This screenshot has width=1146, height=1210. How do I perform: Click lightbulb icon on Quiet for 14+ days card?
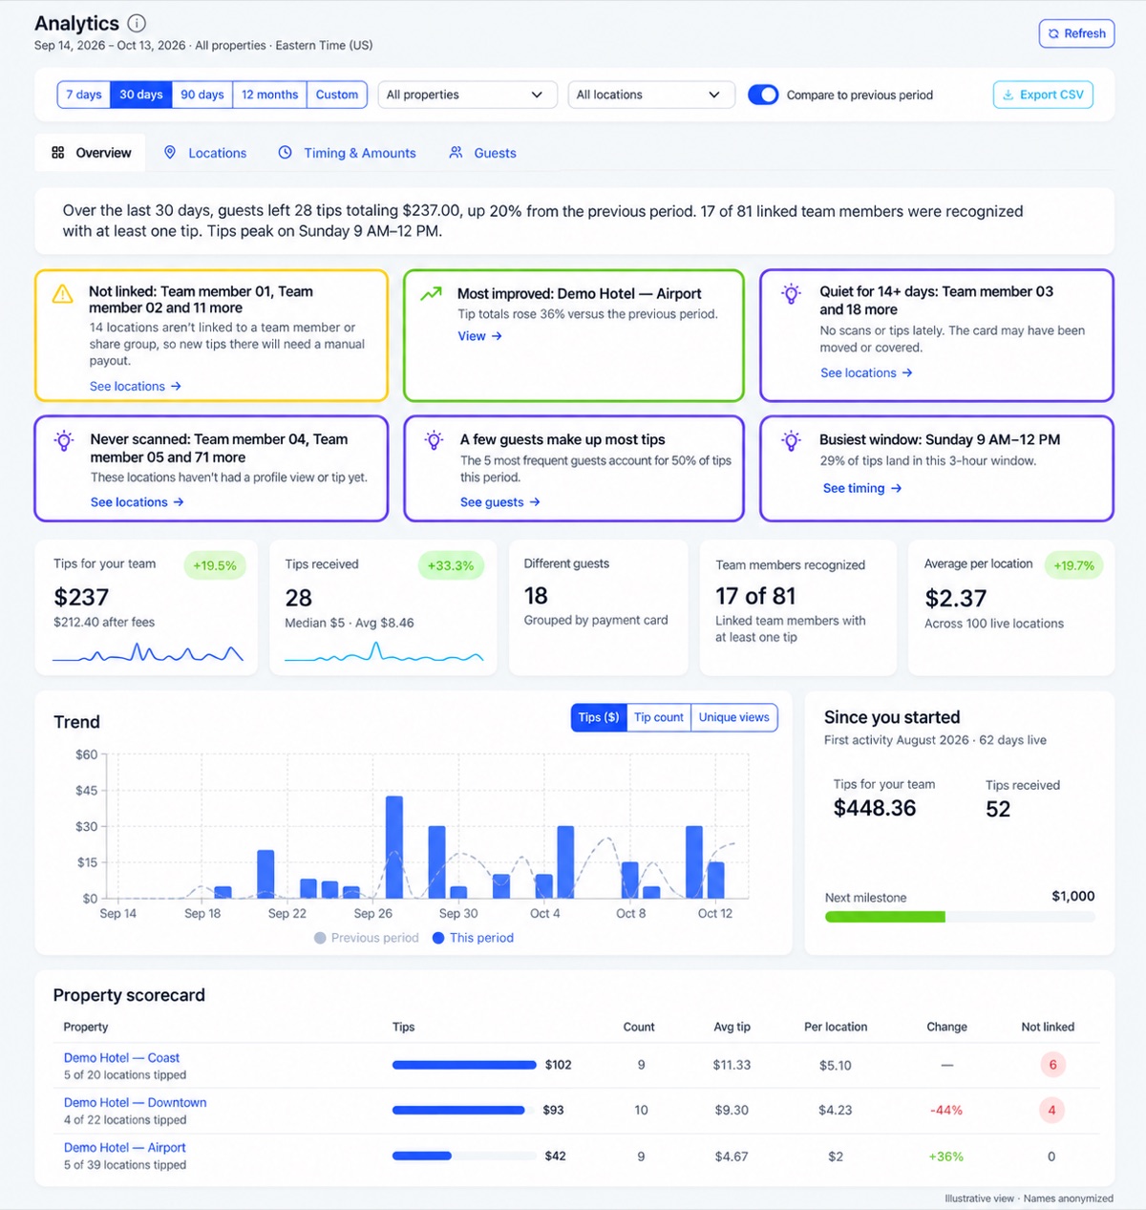791,294
